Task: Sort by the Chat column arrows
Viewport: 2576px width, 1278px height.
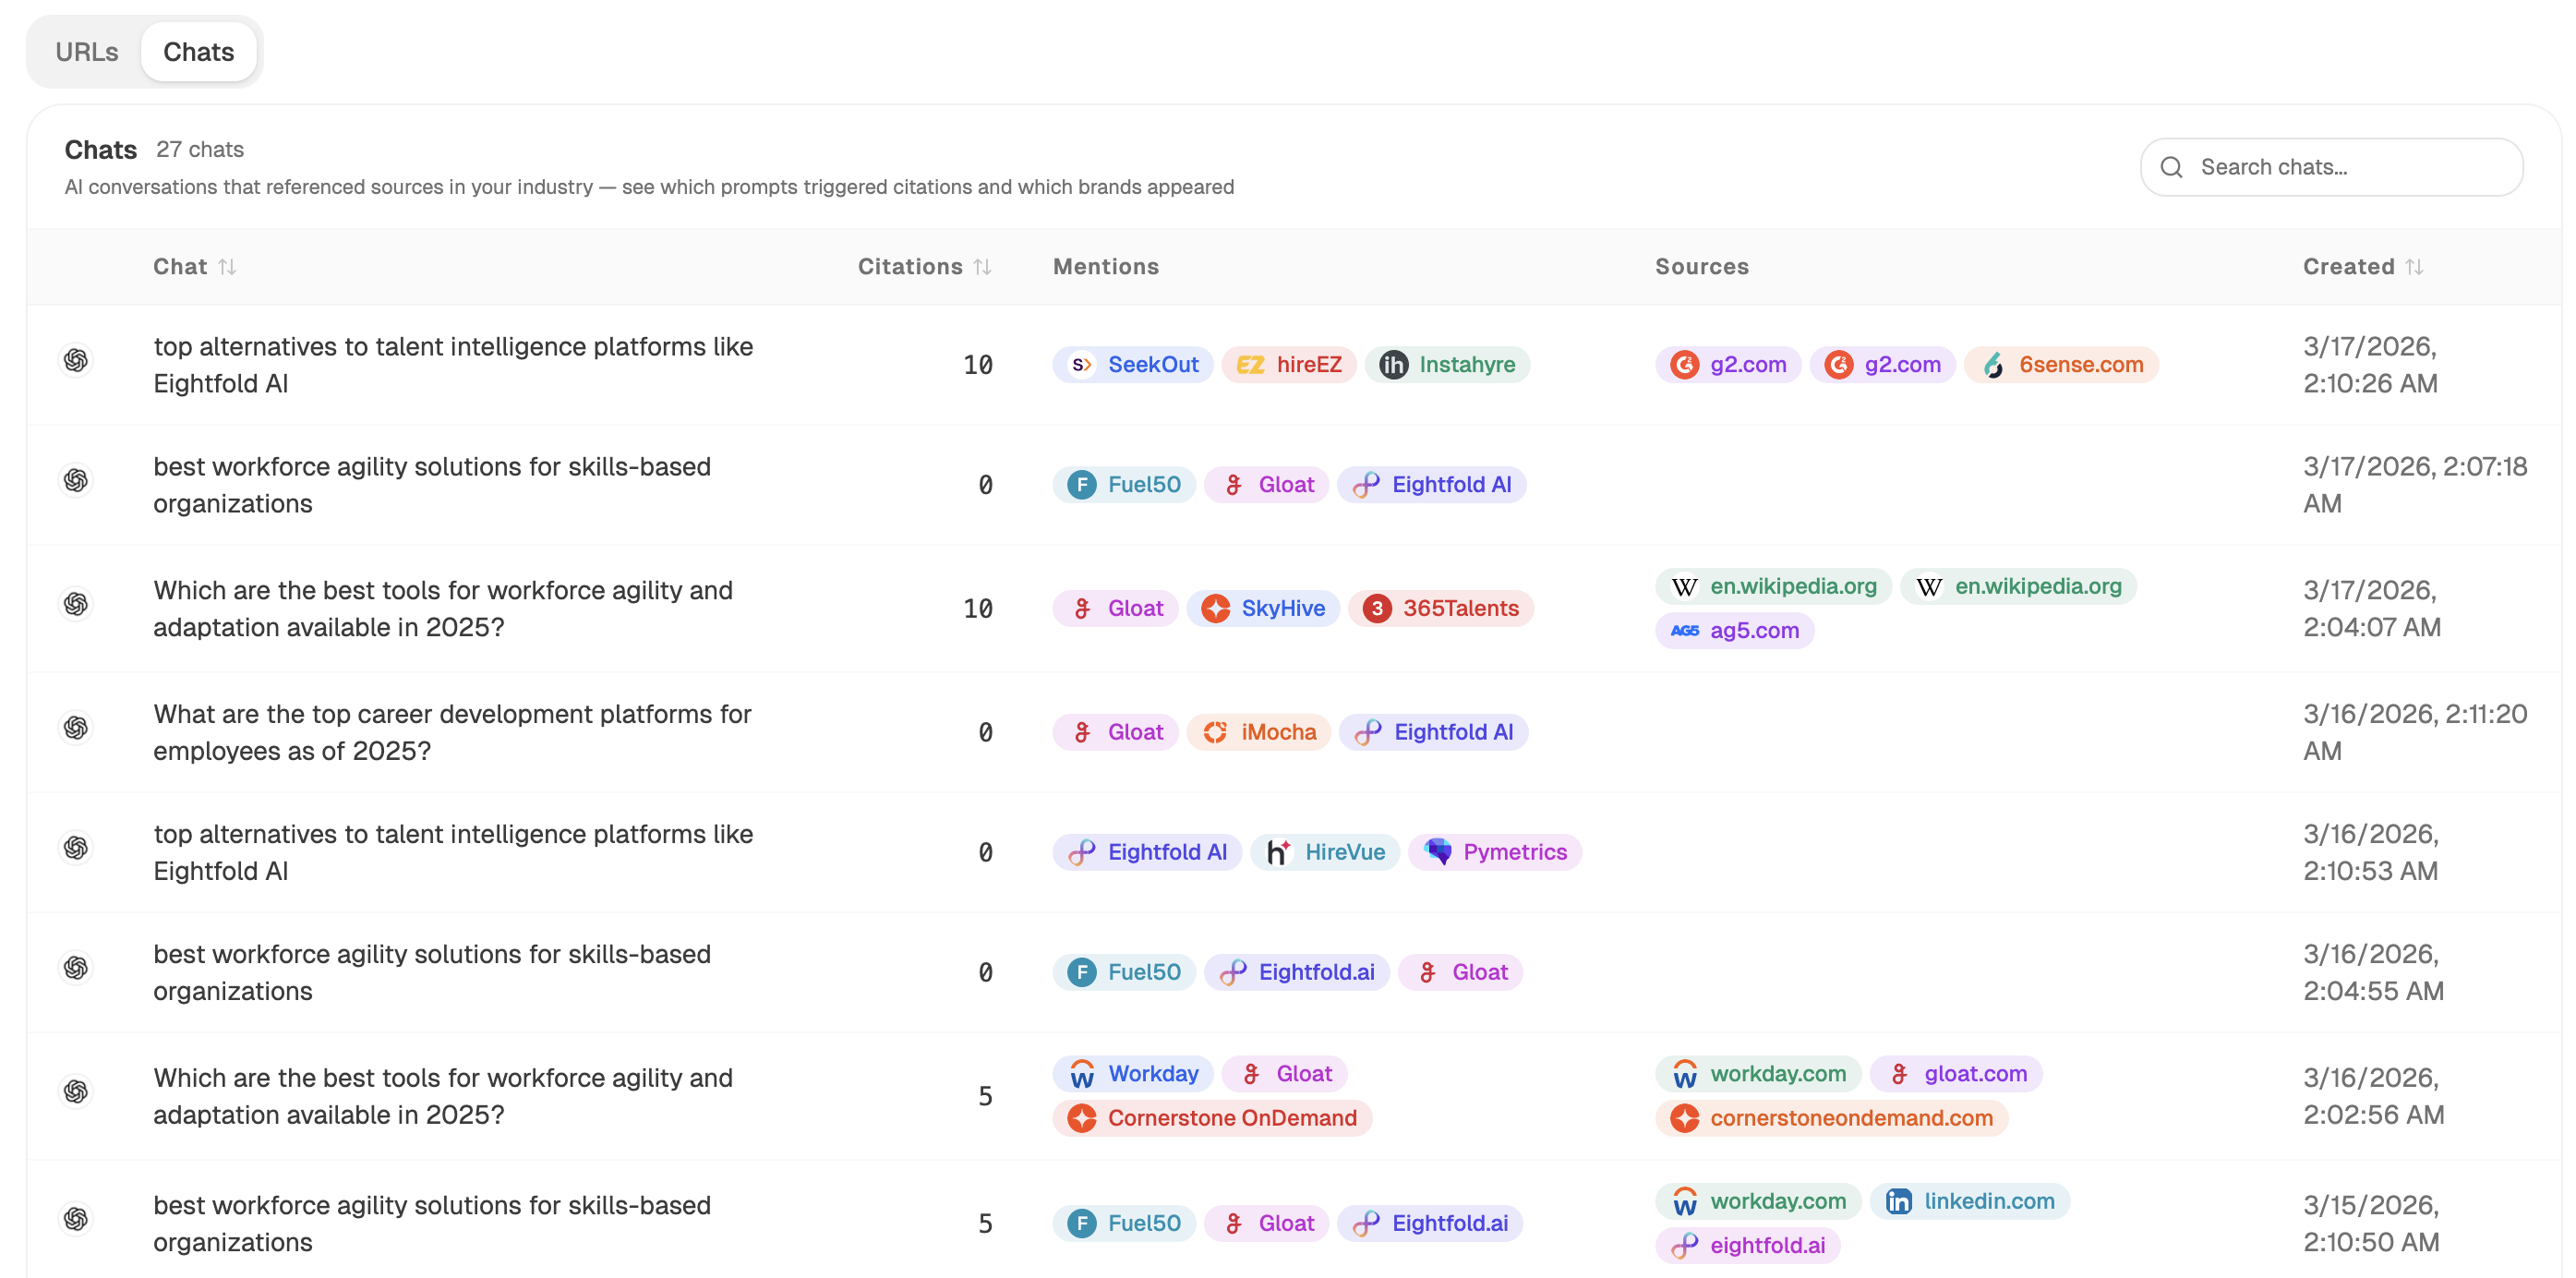Action: (x=227, y=267)
